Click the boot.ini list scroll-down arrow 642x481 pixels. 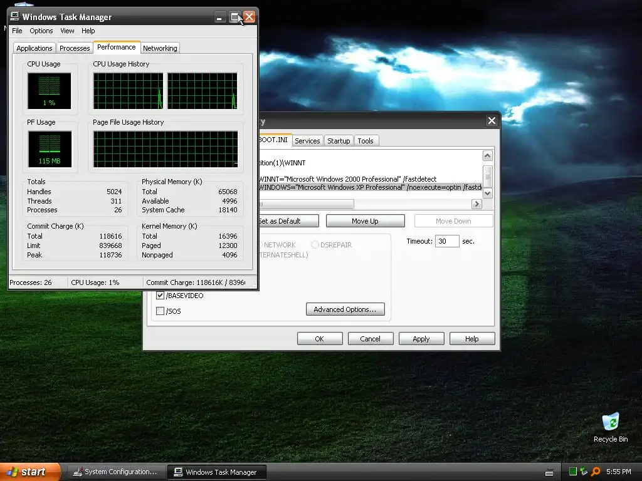pos(487,193)
